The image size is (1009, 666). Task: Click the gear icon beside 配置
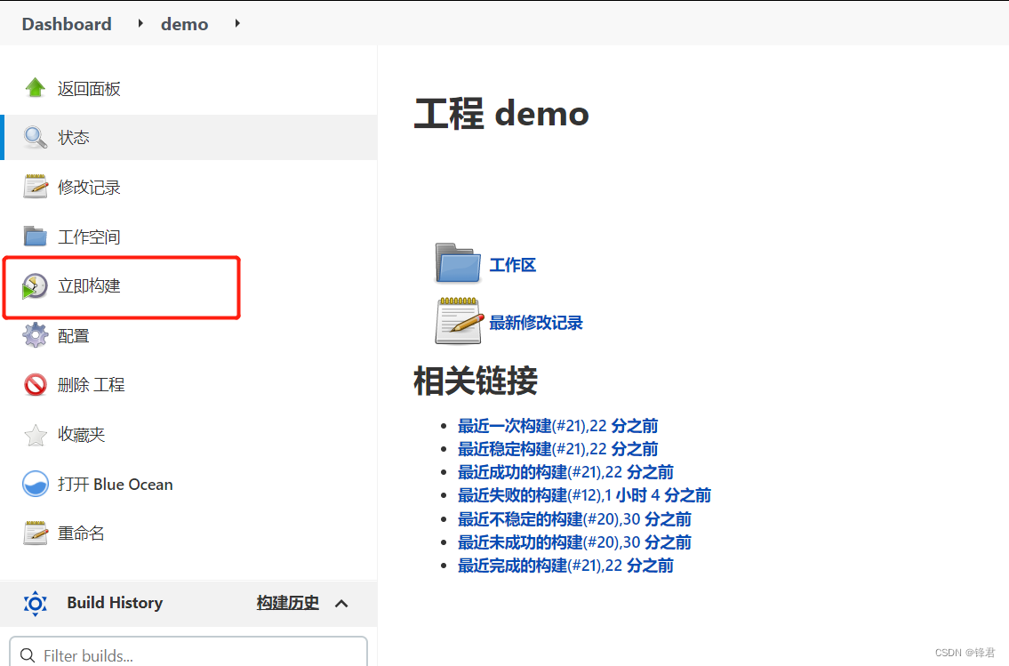pos(36,335)
